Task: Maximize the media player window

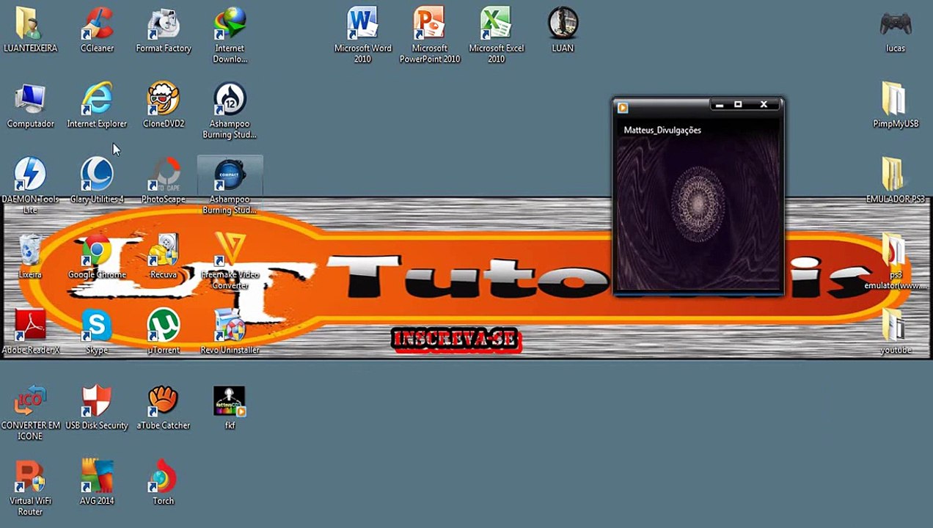Action: [738, 105]
